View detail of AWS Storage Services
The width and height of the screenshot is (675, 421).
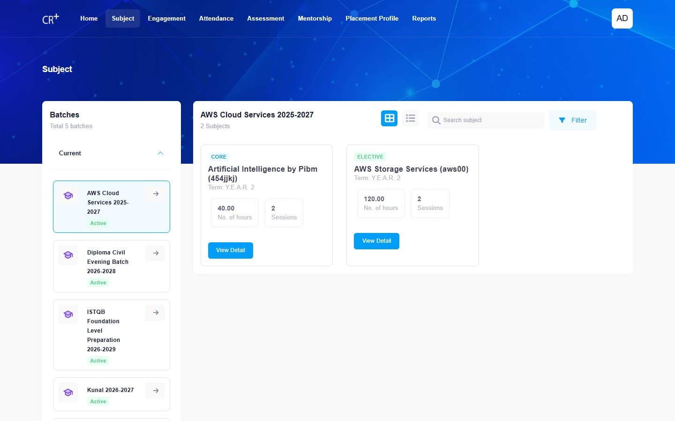tap(376, 241)
